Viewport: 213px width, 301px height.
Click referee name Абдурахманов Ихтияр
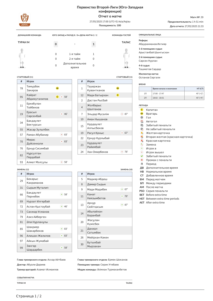coord(152,44)
